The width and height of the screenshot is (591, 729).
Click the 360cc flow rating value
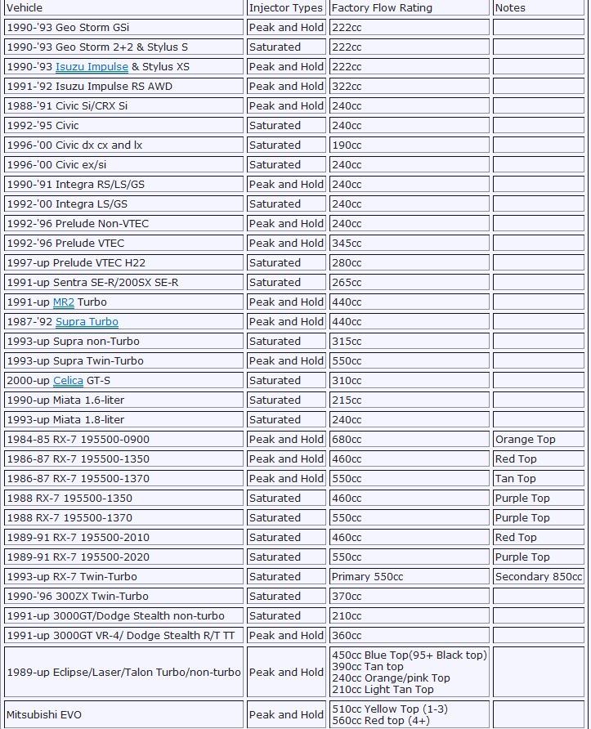410,635
